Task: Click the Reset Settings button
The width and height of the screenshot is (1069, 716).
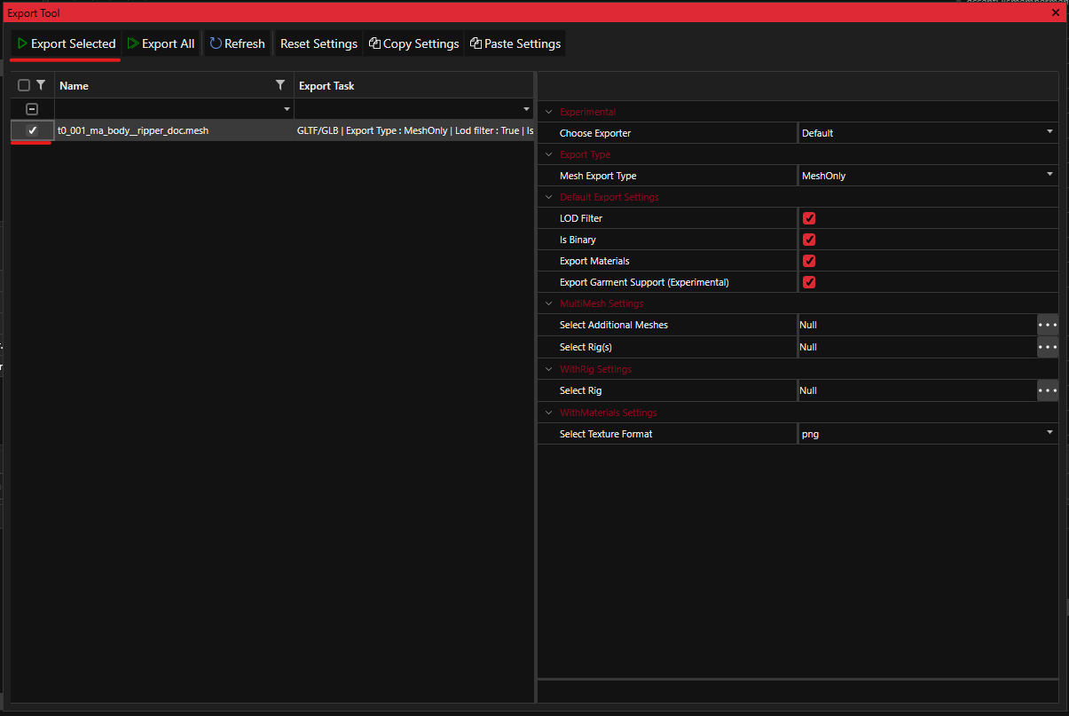Action: [x=318, y=43]
